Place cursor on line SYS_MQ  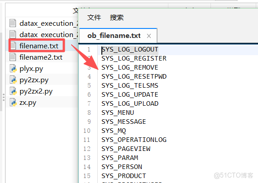coord(114,131)
